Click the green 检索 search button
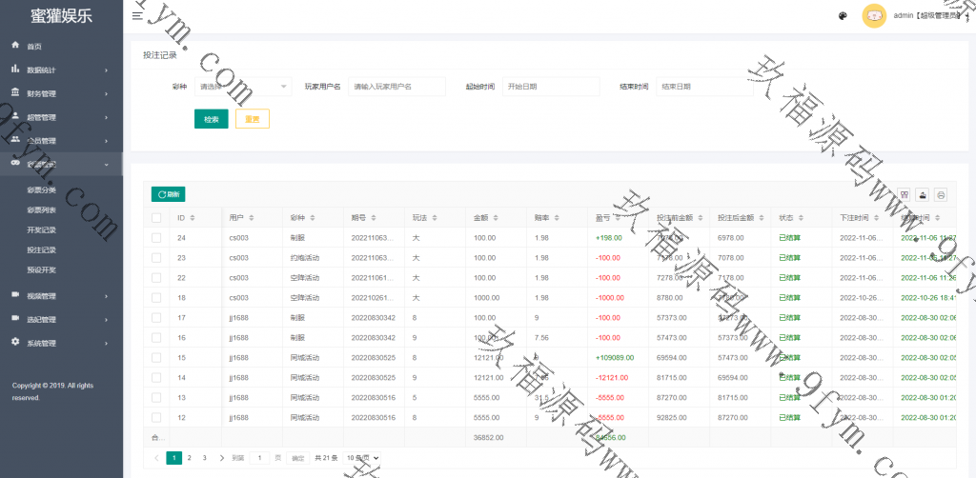The image size is (976, 478). coord(211,119)
